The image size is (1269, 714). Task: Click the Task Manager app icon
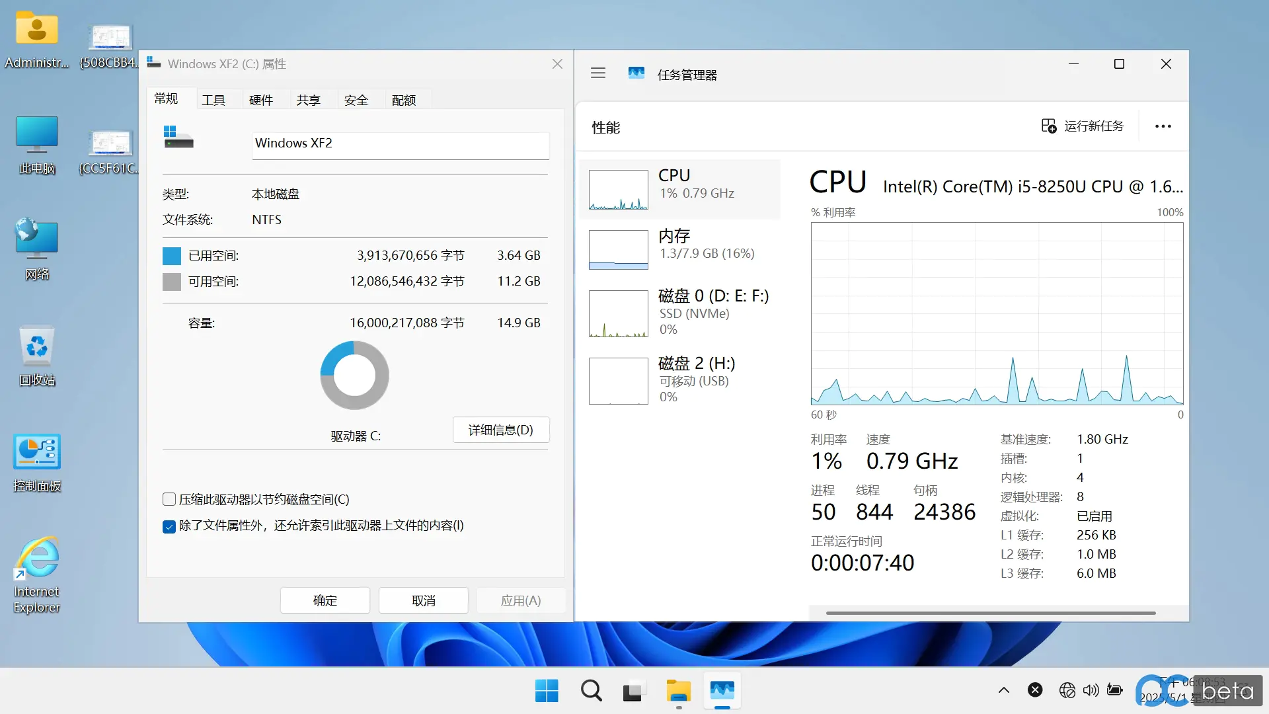pos(636,73)
